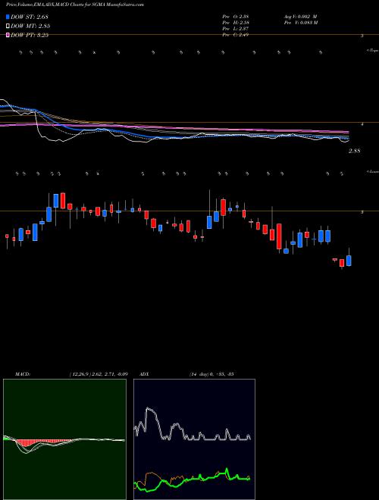
Task: Click the 2.88 price label beside moving averages
Action: coord(354,152)
